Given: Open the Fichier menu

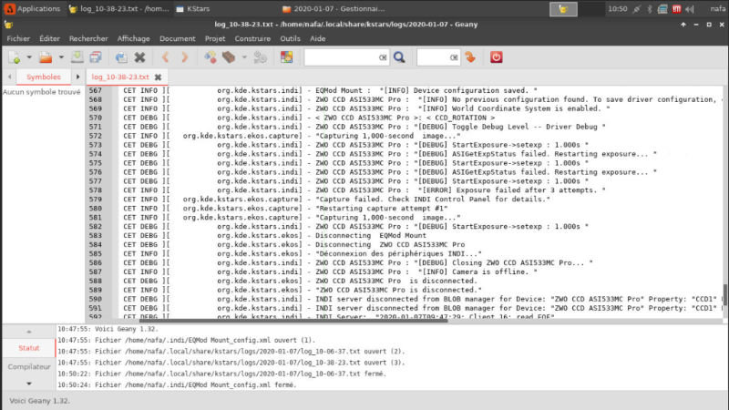Looking at the screenshot, I should [18, 38].
